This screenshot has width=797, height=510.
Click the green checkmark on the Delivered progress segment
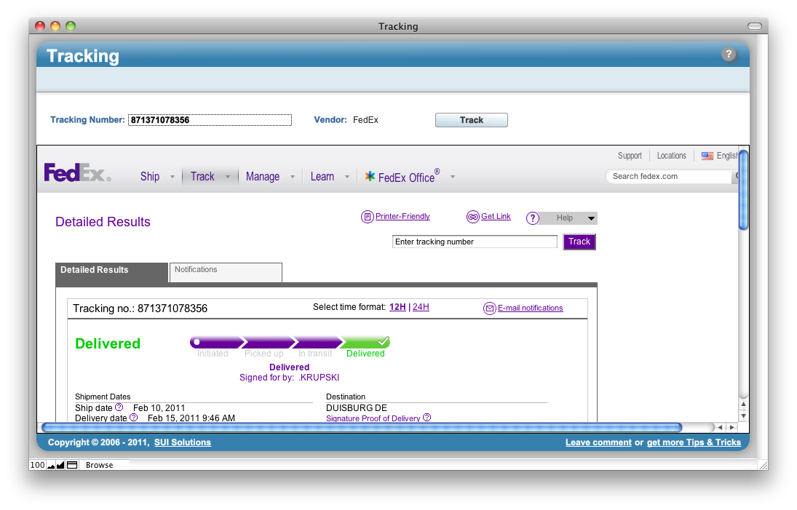(x=384, y=341)
